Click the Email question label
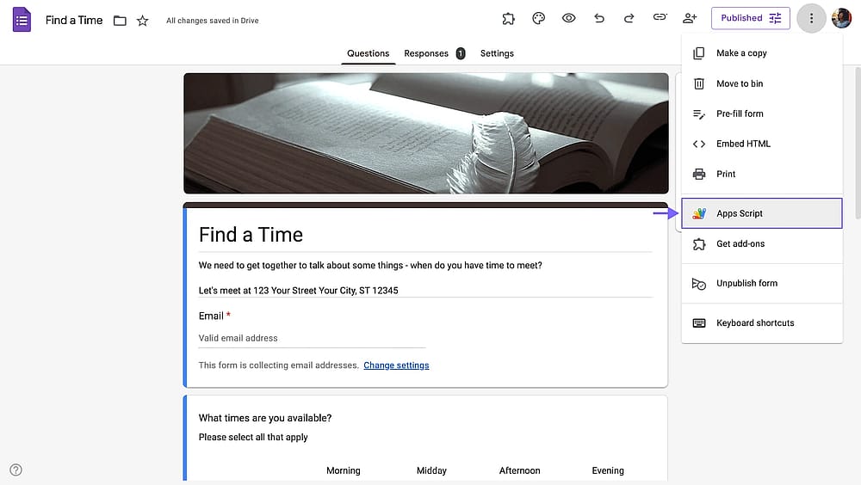Viewport: 861px width, 485px height. click(211, 316)
